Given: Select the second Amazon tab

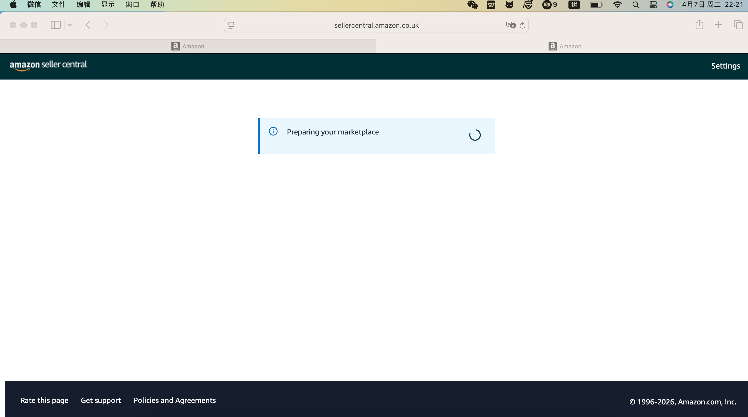Looking at the screenshot, I should (565, 46).
